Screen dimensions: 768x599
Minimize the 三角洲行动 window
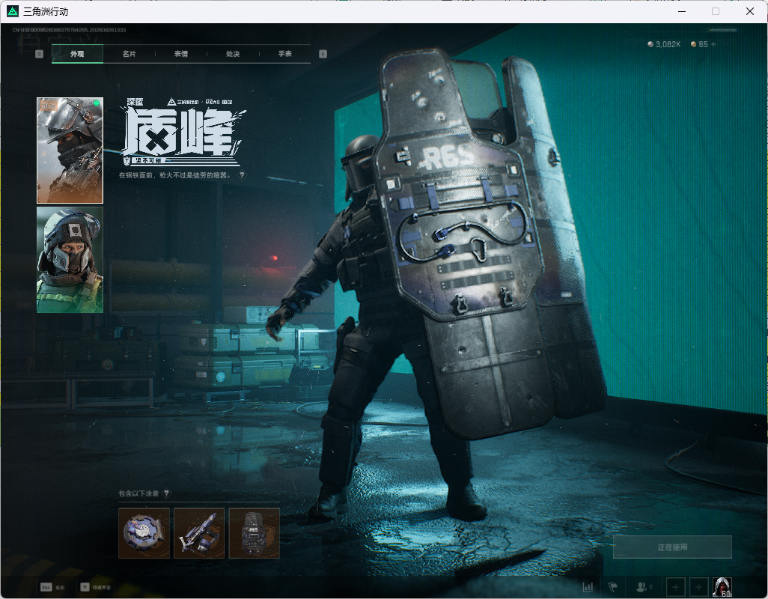pyautogui.click(x=682, y=11)
